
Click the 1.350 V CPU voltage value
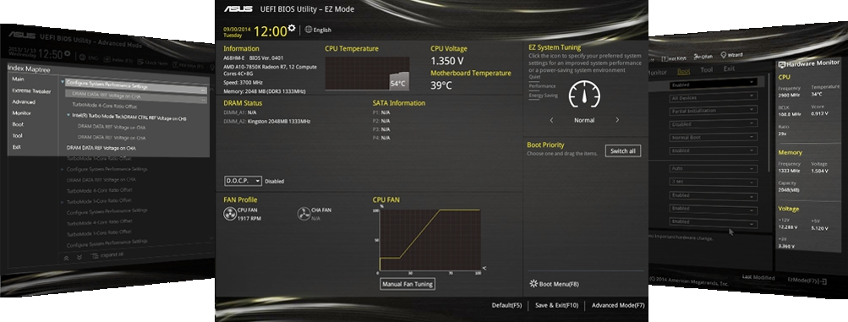[x=446, y=61]
